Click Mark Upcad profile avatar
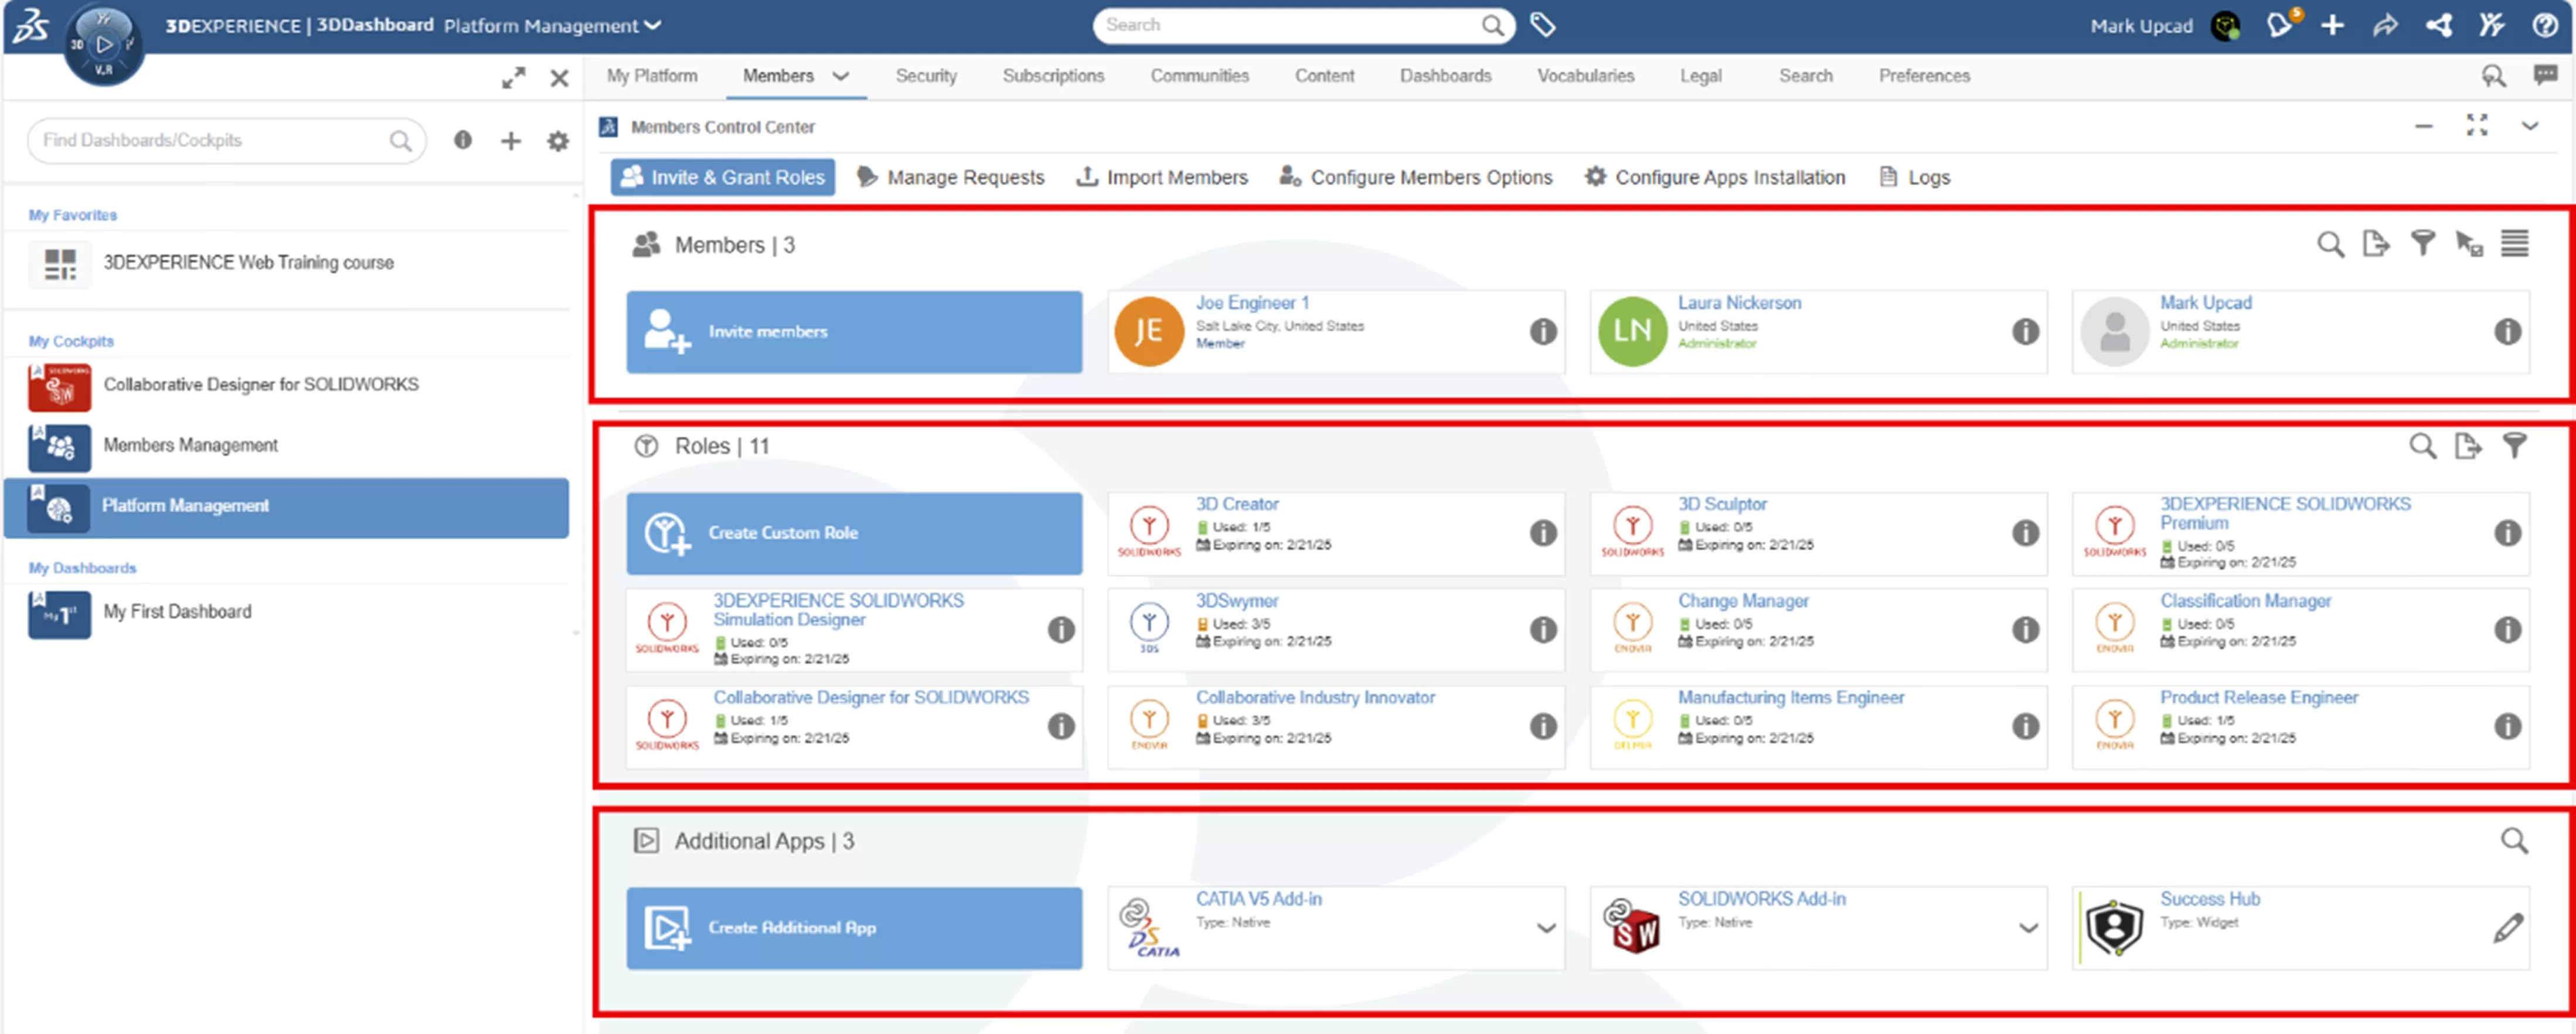Screen dimensions: 2576x1034 tap(2226, 26)
